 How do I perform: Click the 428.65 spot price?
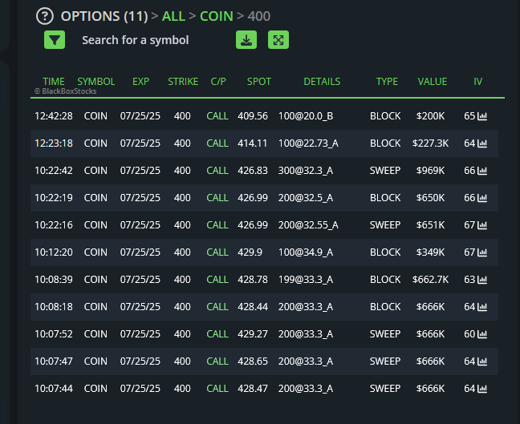click(253, 361)
